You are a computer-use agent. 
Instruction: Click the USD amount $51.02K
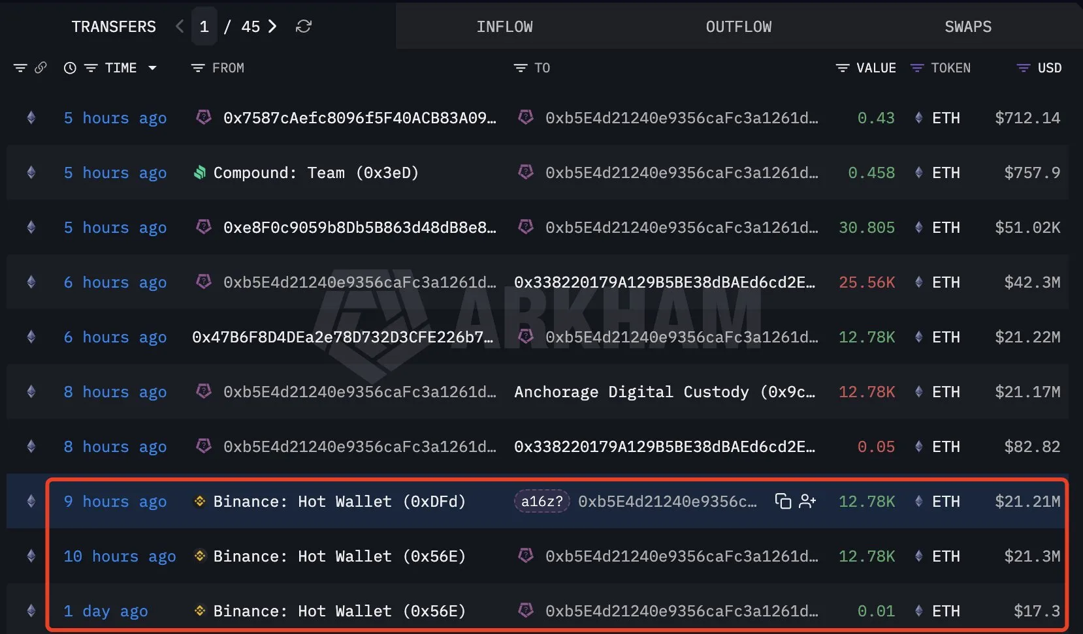[1027, 228]
